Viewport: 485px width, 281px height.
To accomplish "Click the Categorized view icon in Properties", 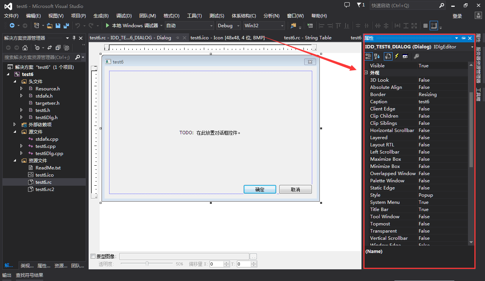I will tap(368, 56).
